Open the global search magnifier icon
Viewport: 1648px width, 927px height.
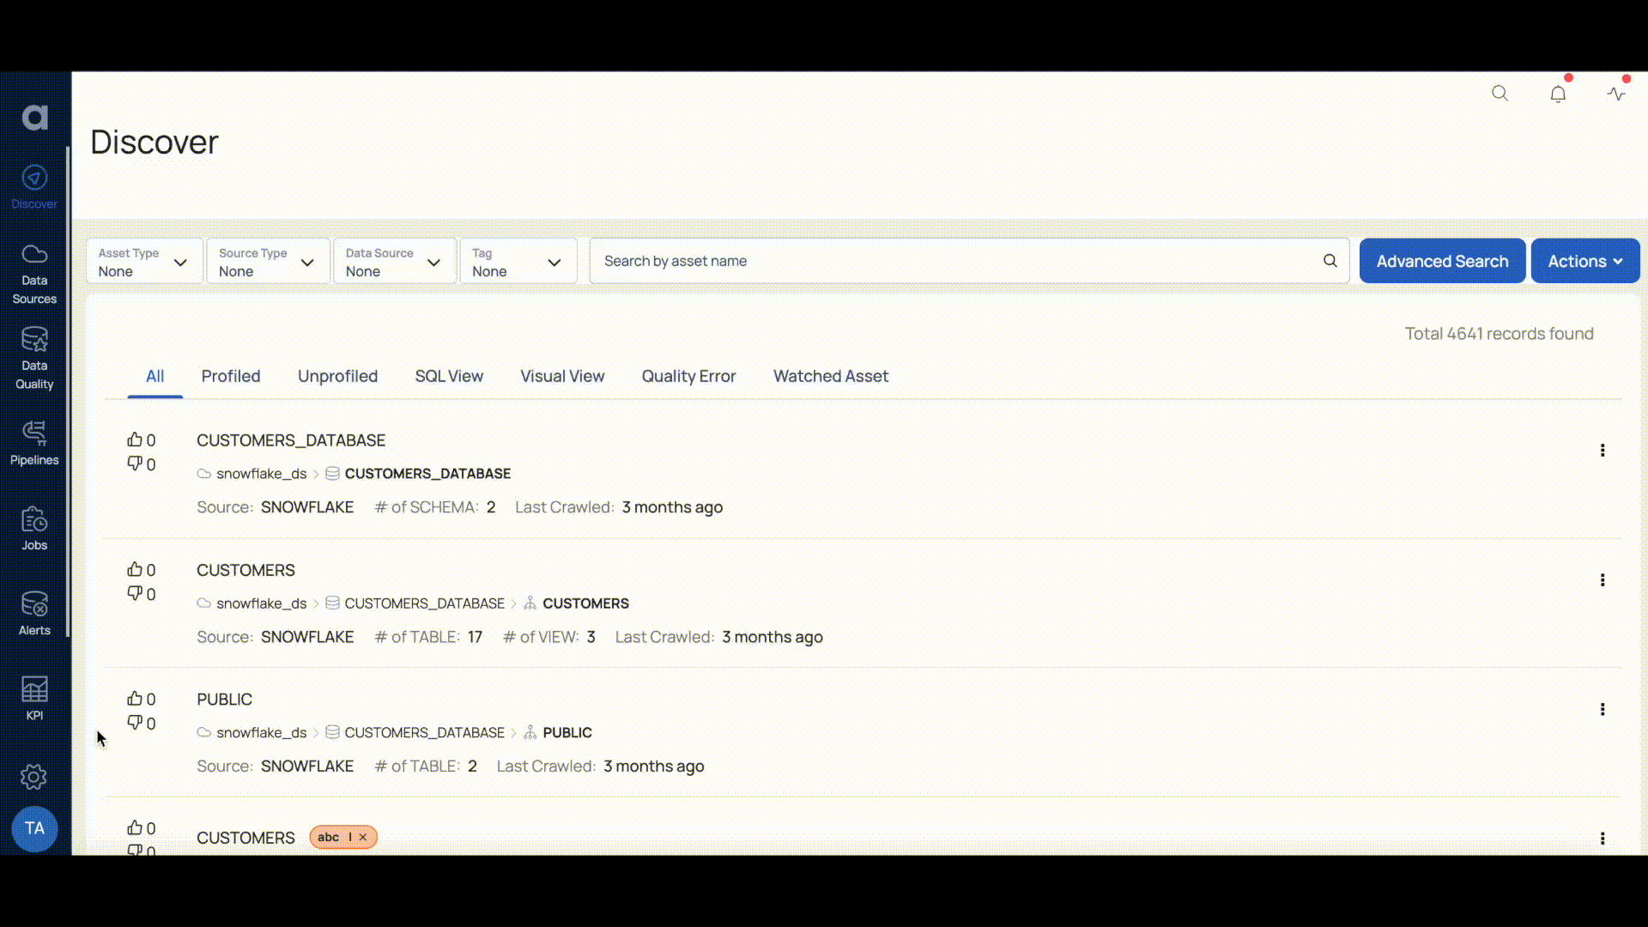click(1500, 94)
